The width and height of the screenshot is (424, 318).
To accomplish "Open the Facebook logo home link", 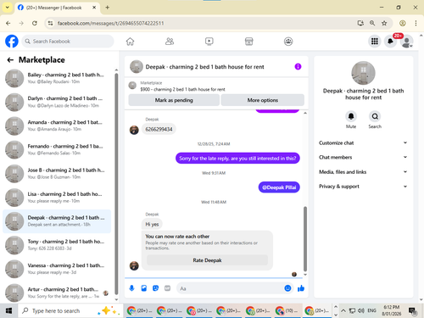I will pyautogui.click(x=12, y=42).
